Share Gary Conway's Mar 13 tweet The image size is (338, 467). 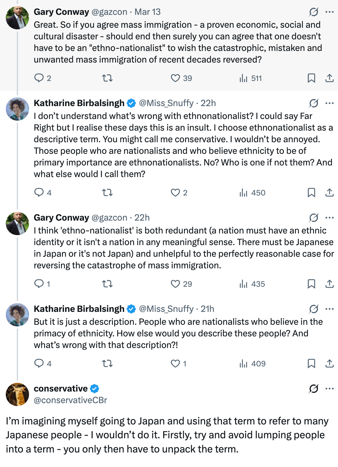329,78
